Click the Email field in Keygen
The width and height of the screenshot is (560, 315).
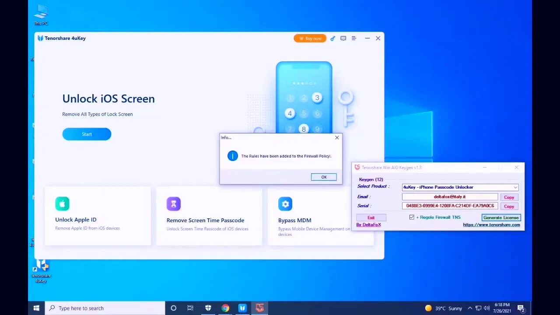tap(450, 197)
